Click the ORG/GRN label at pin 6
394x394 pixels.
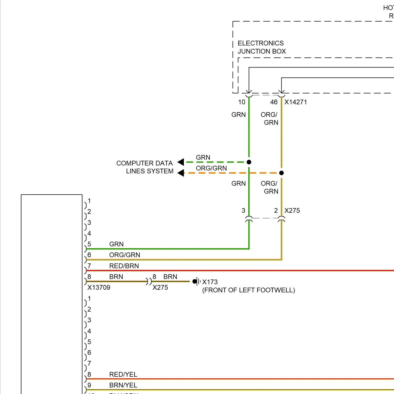[125, 255]
